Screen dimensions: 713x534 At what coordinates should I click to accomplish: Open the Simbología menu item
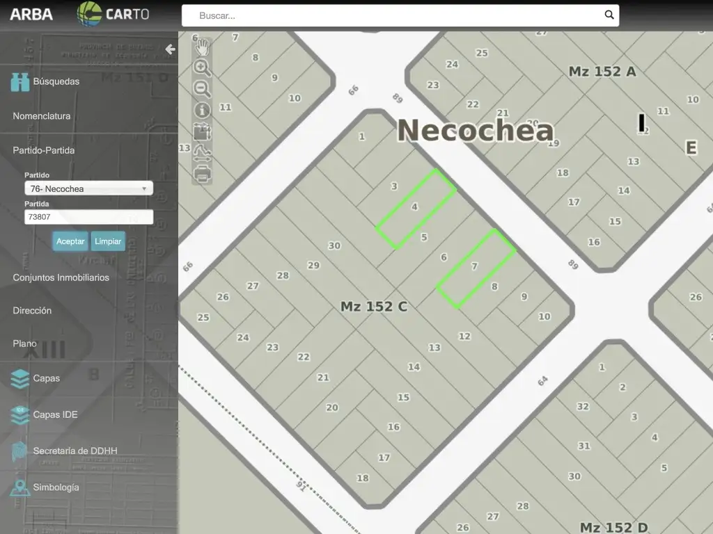tap(56, 487)
